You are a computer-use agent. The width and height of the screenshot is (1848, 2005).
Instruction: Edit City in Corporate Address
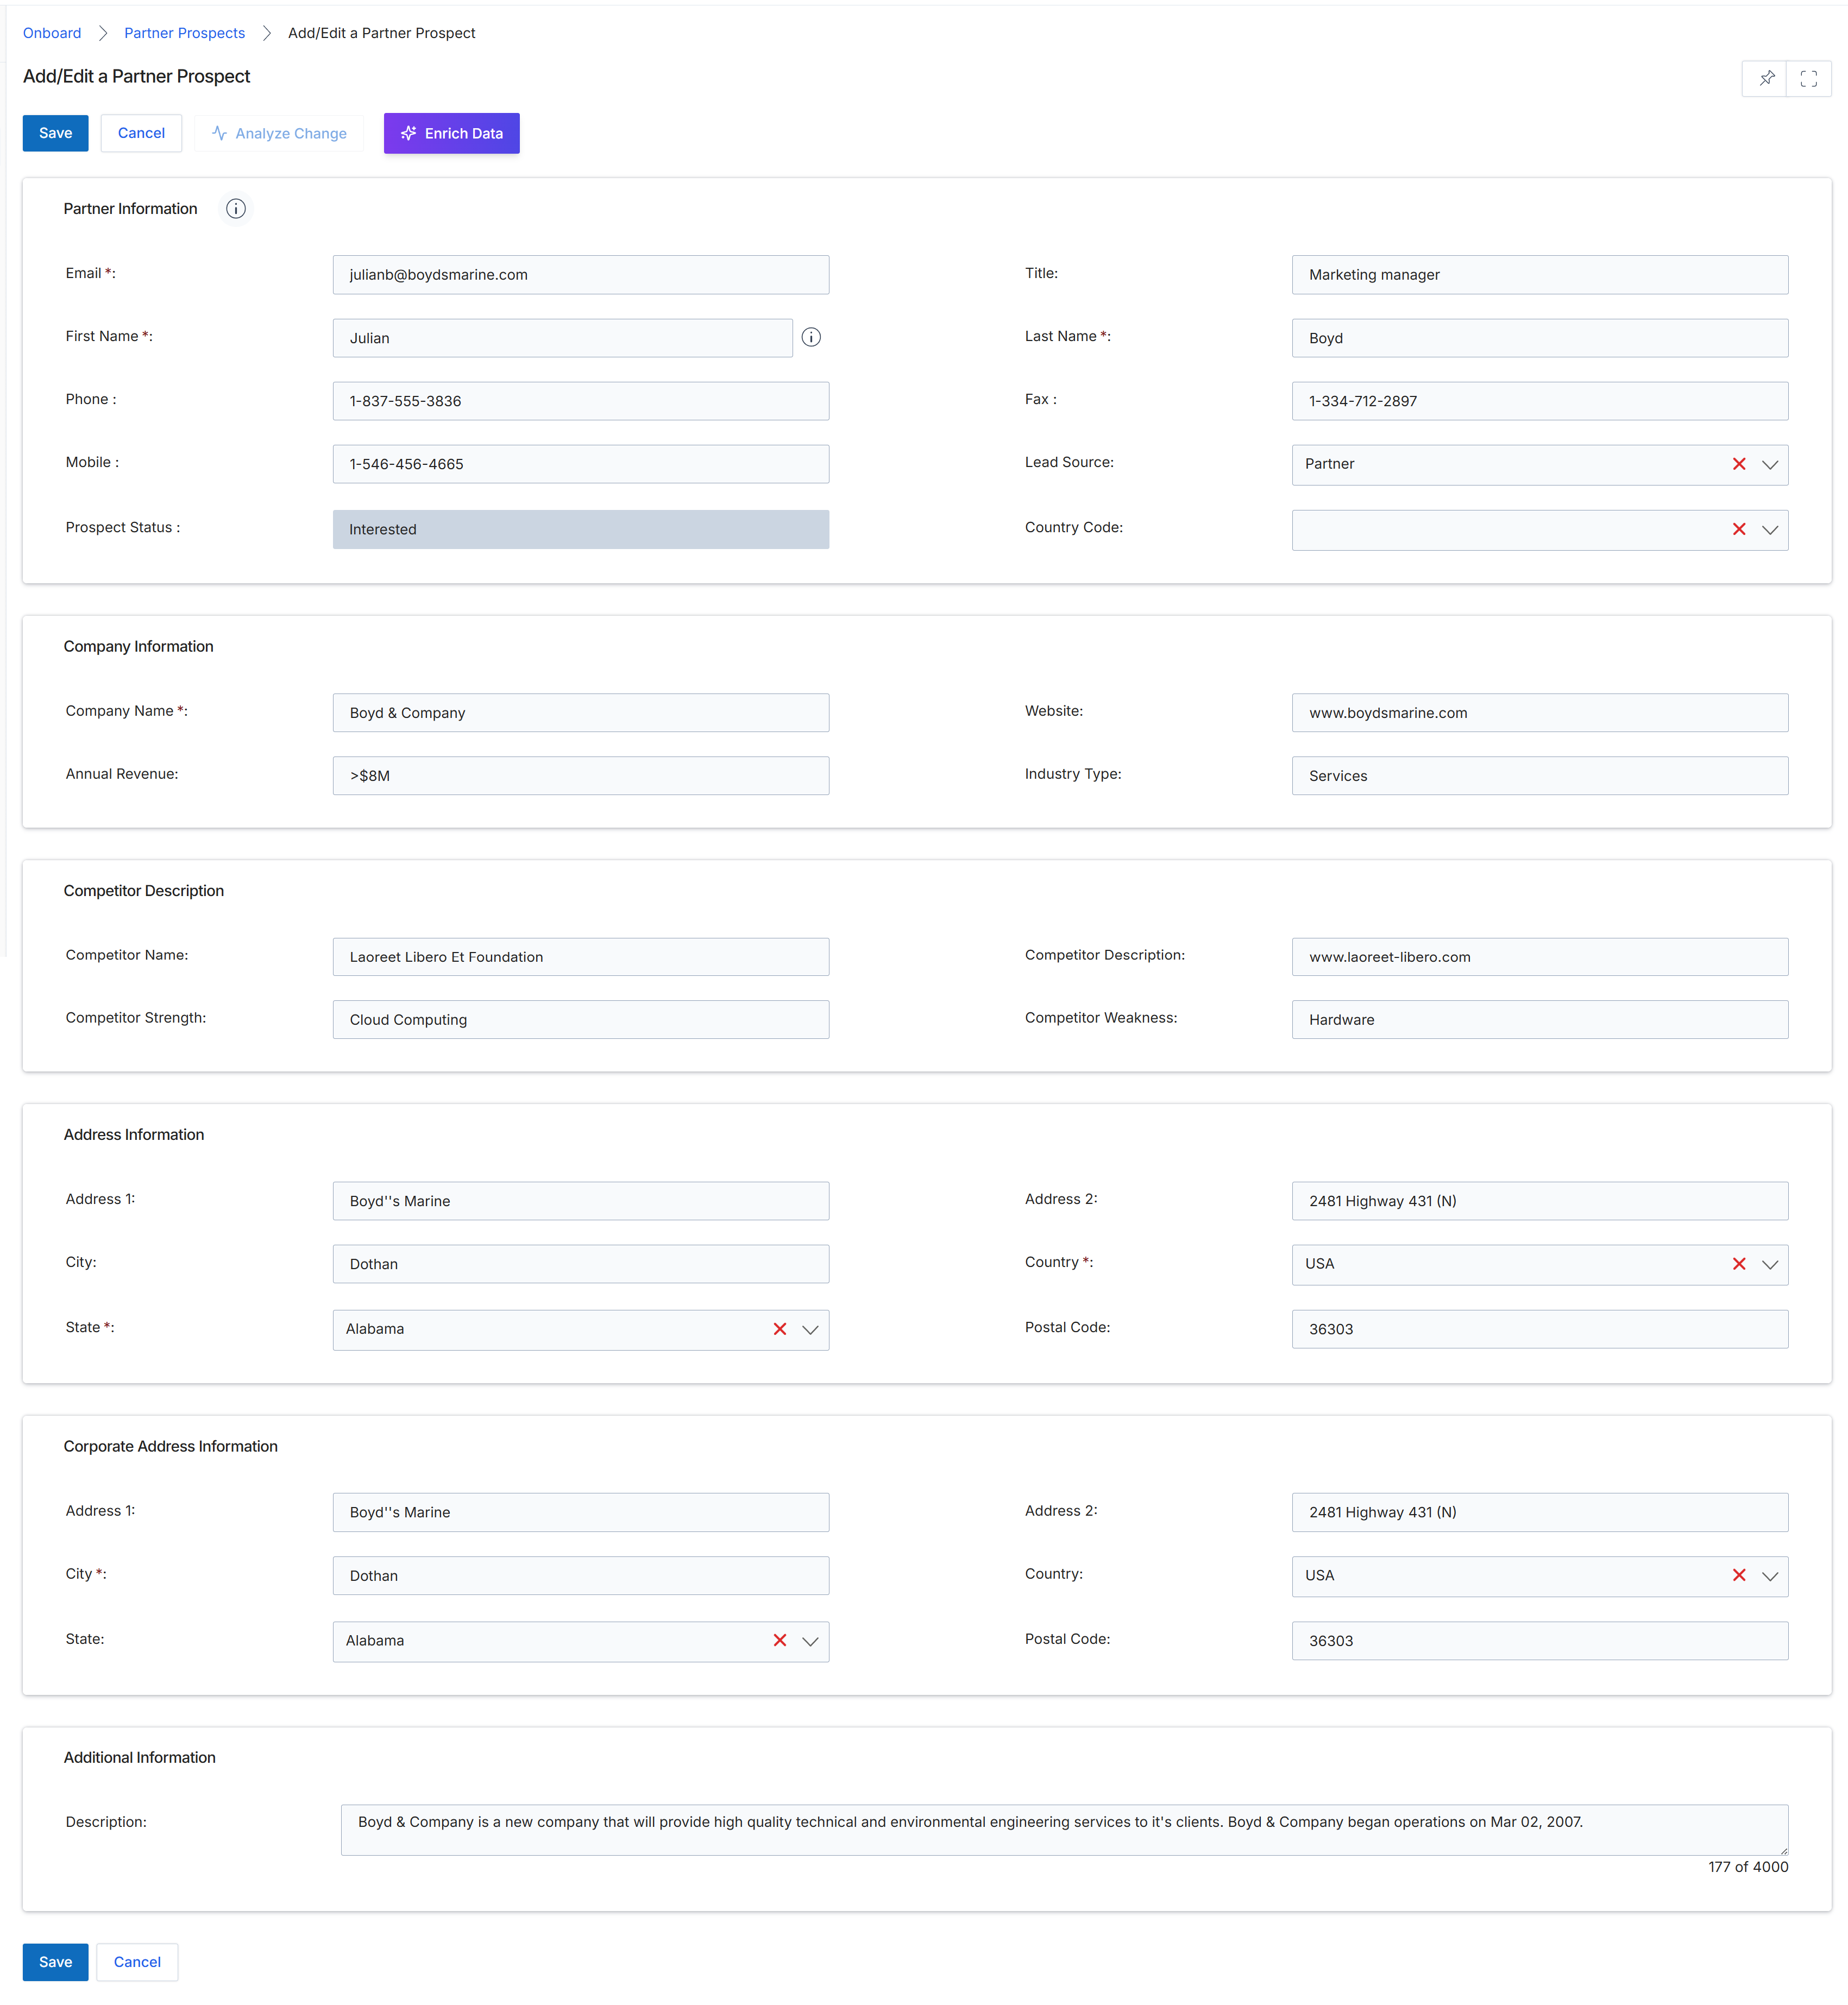click(581, 1576)
